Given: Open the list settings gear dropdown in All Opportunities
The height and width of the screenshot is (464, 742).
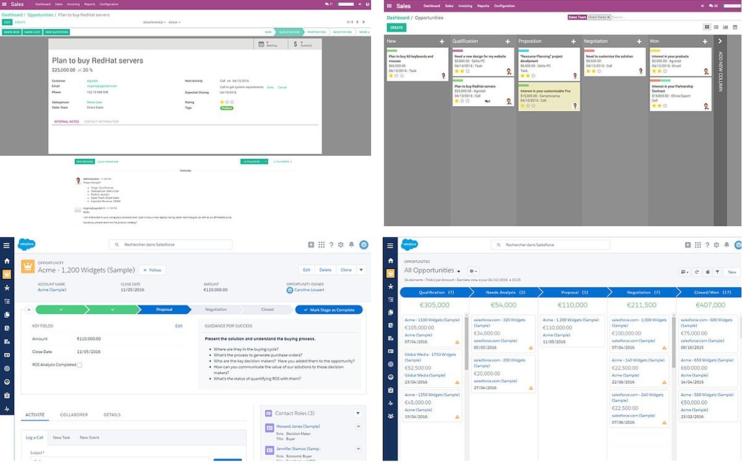Looking at the screenshot, I should (x=473, y=271).
